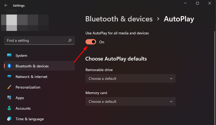The width and height of the screenshot is (216, 125).
Task: Click the Time & language globe clock icon
Action: [9, 119]
